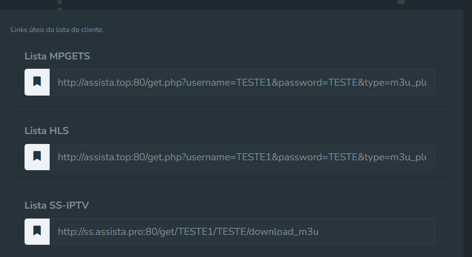Click the bookmark icon beside Lista MPGETS link
Screen dimensions: 472x257
(37, 82)
